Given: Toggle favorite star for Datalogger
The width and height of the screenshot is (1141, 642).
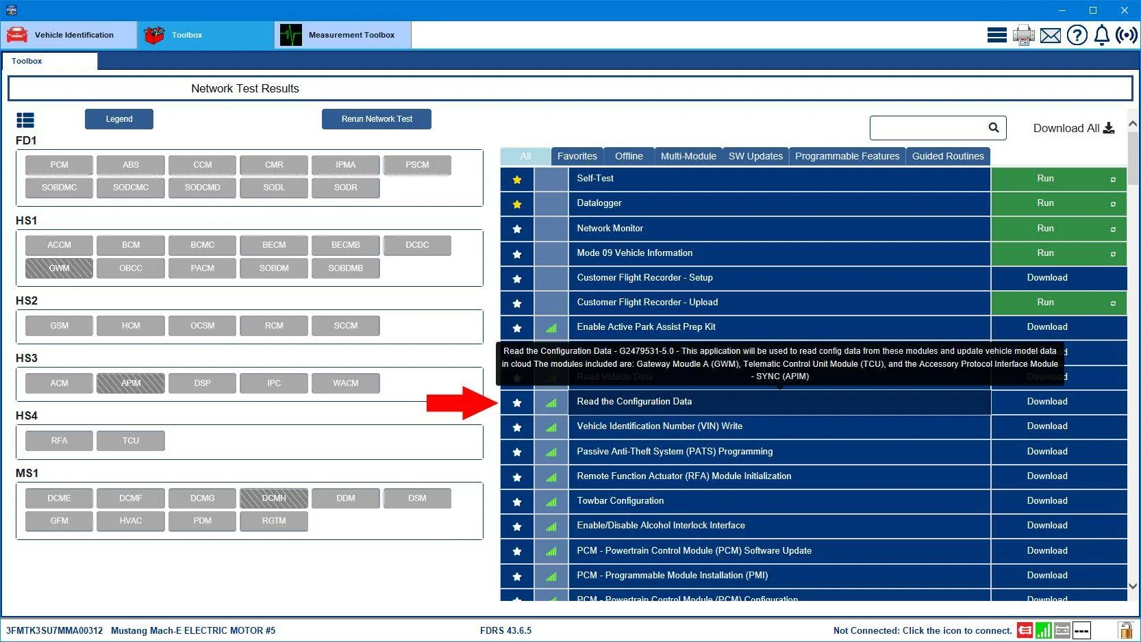Looking at the screenshot, I should click(x=517, y=204).
